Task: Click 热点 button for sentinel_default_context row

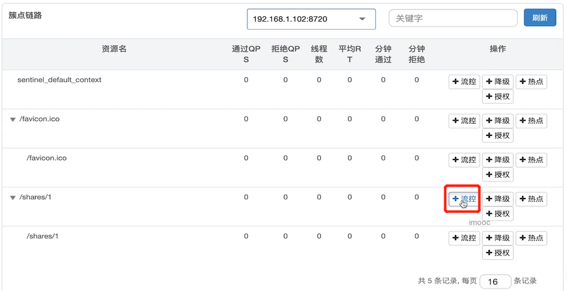Action: click(x=531, y=82)
